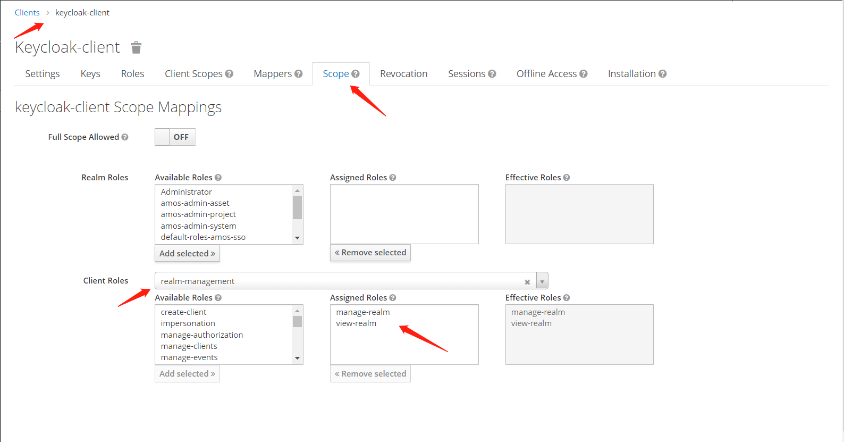
Task: Select amos-admin-asset role
Action: (195, 203)
